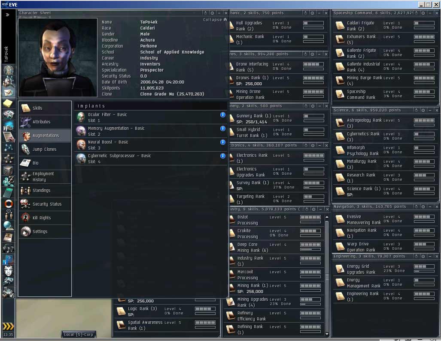Show info for Memory Augmentation - Basic implant
The width and height of the screenshot is (441, 341).
(223, 128)
